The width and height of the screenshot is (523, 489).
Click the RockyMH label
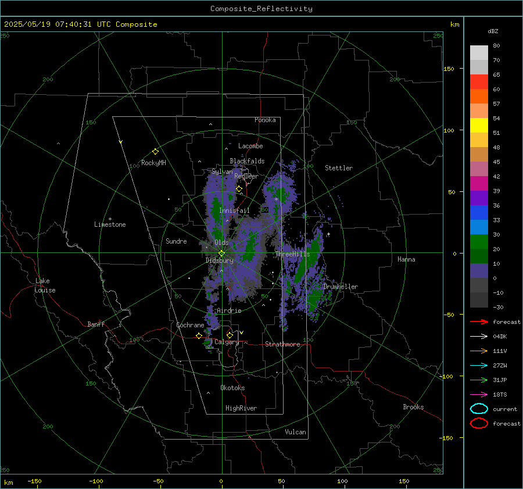153,163
